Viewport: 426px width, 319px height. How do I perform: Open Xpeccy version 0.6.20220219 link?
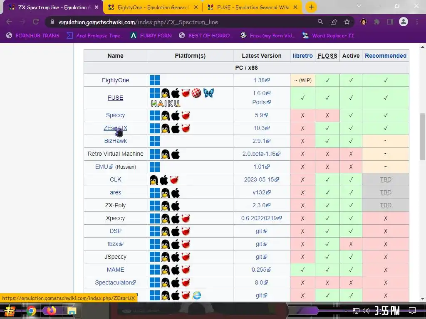point(261,218)
